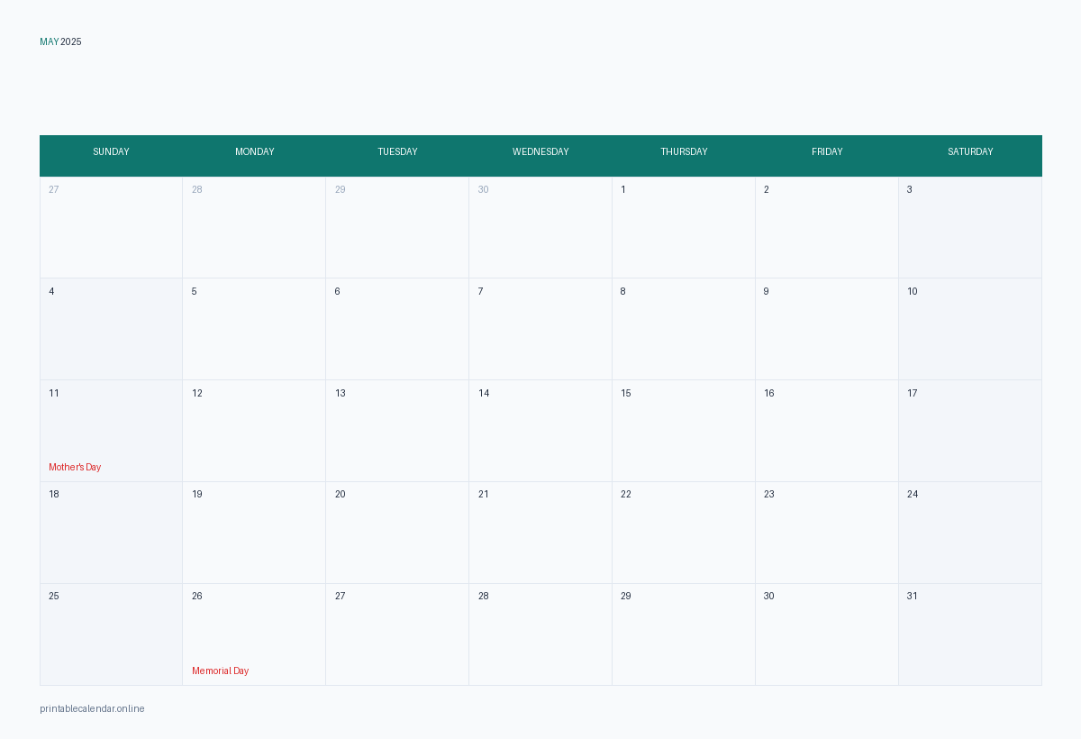The image size is (1081, 739).
Task: Click date number 15
Action: point(626,394)
